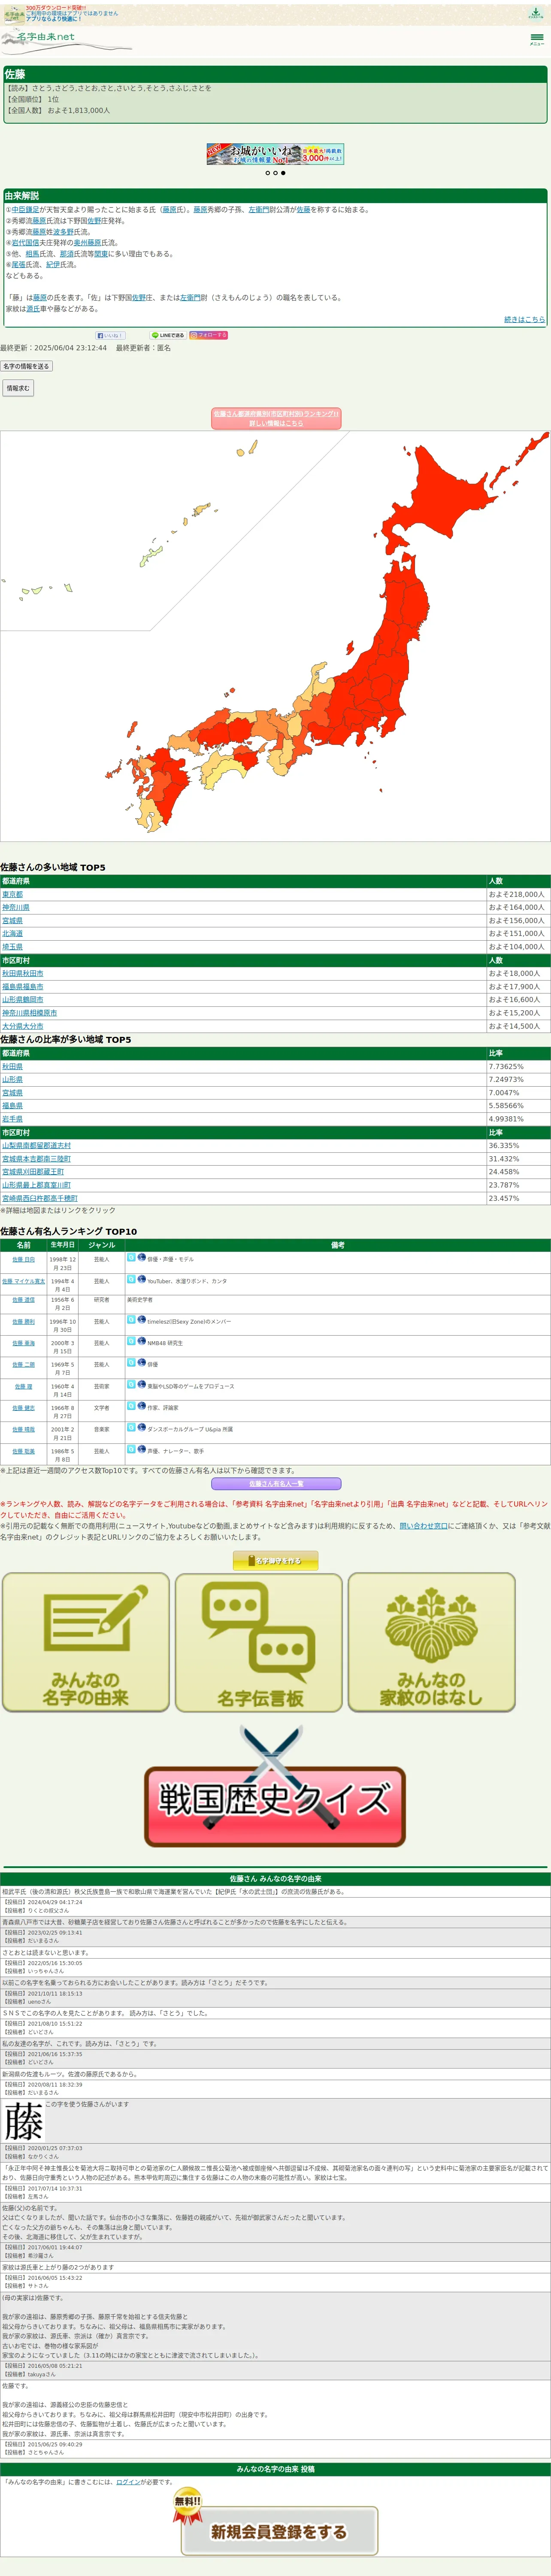Open the 岩手県 link in ratio table

coord(12,1119)
